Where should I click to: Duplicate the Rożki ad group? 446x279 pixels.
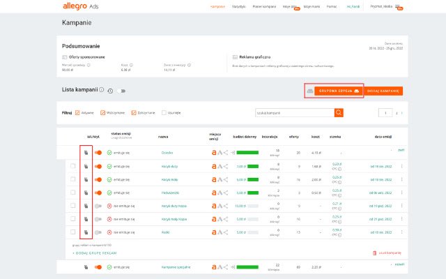(x=86, y=232)
